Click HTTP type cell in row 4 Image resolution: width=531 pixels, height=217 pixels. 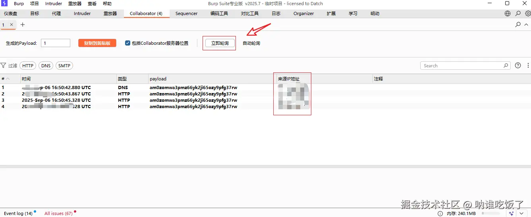124,107
